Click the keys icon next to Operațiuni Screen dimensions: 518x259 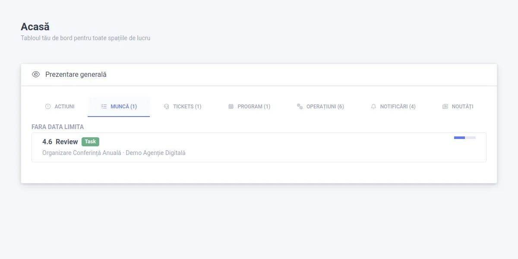pos(300,106)
